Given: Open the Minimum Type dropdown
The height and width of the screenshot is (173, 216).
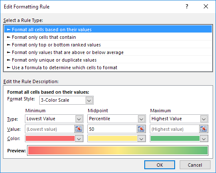Looking at the screenshot, I should (x=79, y=119).
